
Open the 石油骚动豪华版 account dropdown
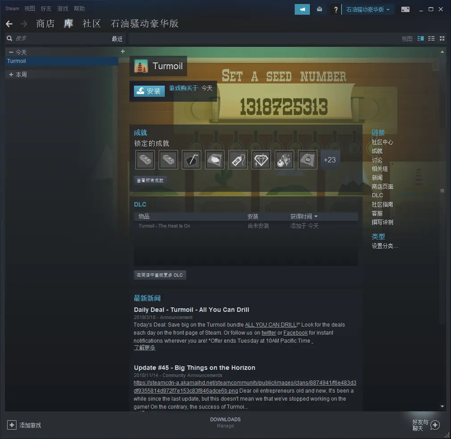[368, 9]
